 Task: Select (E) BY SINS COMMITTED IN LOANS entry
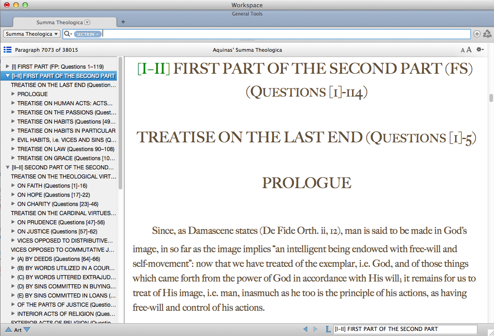(x=66, y=295)
